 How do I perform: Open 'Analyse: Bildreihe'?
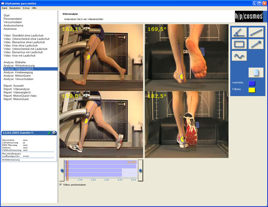pyautogui.click(x=15, y=62)
